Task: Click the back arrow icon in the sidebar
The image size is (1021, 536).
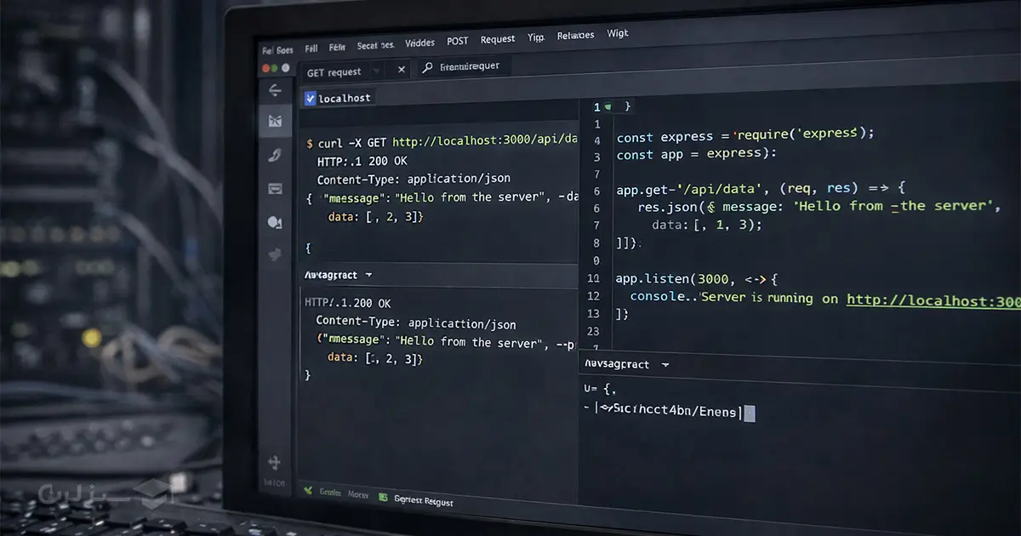Action: point(275,90)
